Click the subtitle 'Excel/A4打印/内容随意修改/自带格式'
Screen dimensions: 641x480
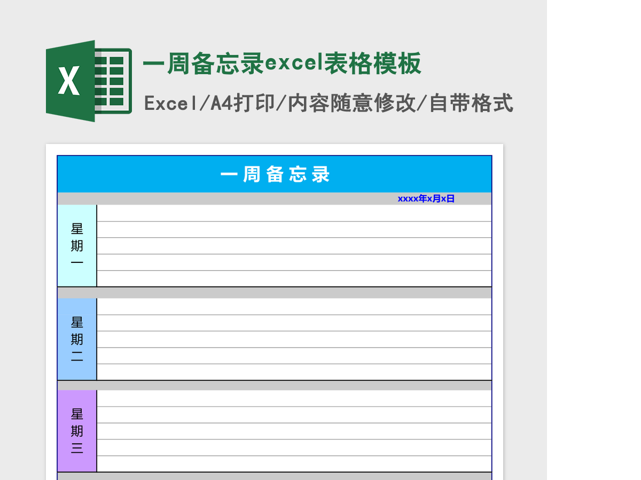click(x=329, y=103)
